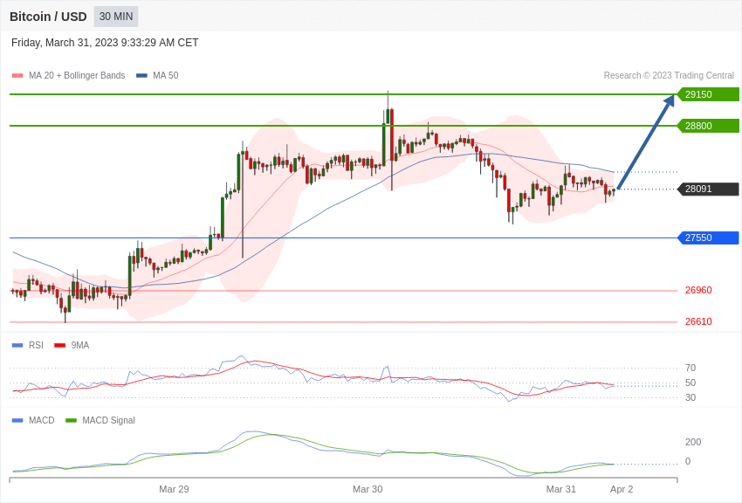Click the RSI legend swatch
Viewport: 742px width, 503px height.
pos(17,346)
